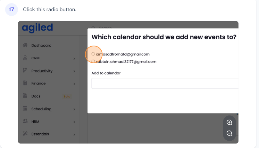Screen dimensions: 259x148
Task: Zoom in with magnifier plus button
Action: click(230, 122)
